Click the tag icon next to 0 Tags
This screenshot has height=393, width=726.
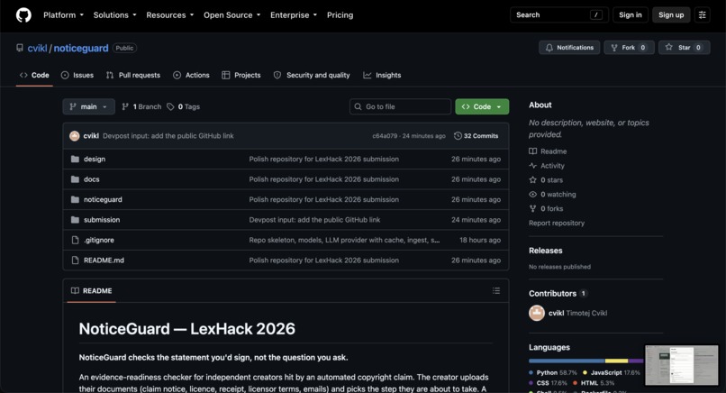tap(170, 106)
